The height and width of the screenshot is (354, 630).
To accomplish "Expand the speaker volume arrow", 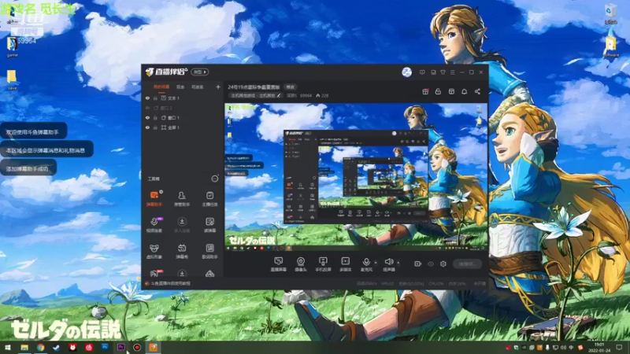I will tap(398, 263).
